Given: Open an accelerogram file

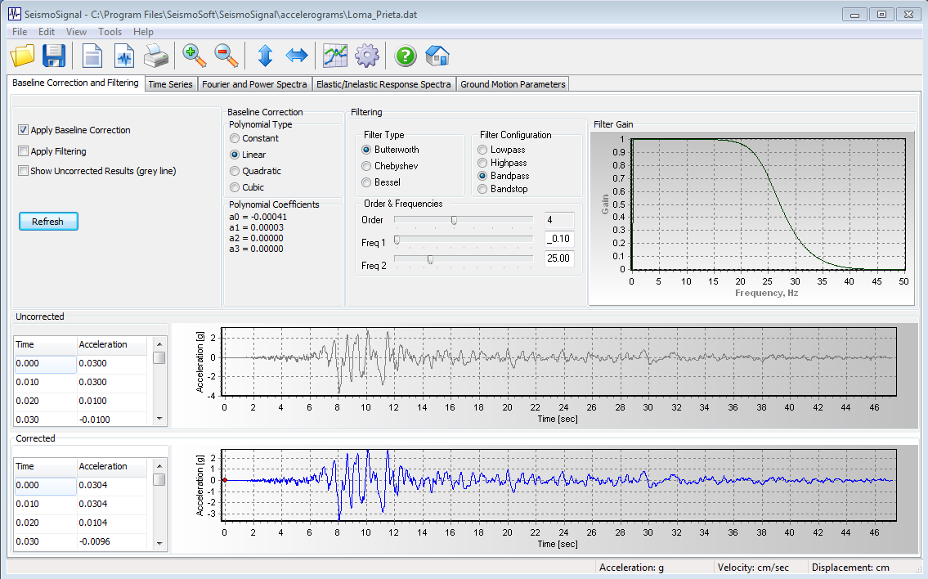Looking at the screenshot, I should [22, 56].
